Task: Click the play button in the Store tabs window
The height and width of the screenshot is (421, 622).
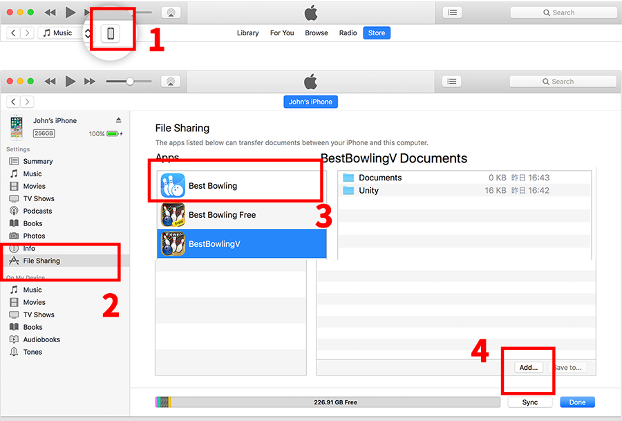Action: 70,12
